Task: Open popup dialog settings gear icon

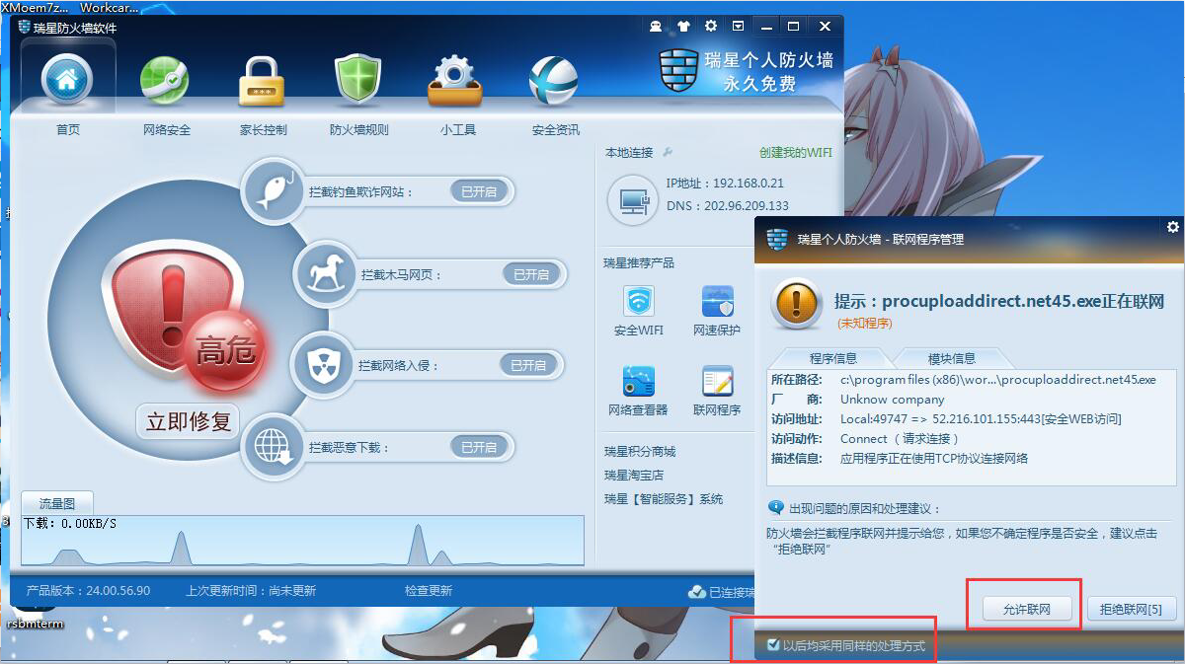Action: (1173, 227)
